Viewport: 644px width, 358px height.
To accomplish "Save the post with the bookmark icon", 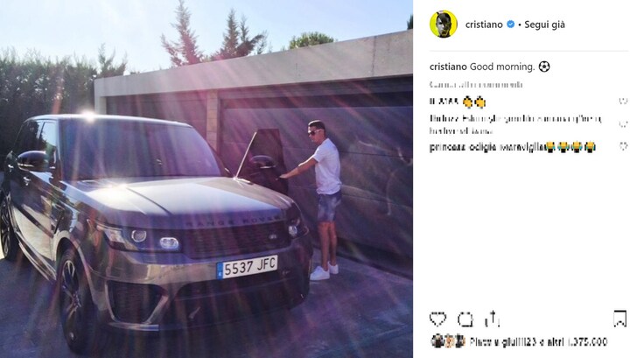I will [619, 319].
